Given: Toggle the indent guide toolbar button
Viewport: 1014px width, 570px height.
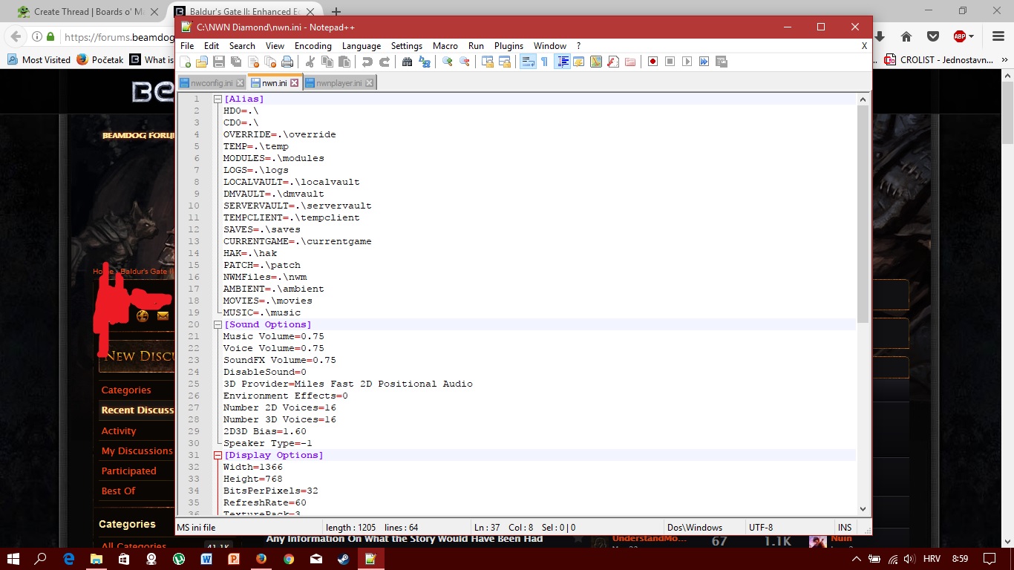Looking at the screenshot, I should [x=563, y=62].
